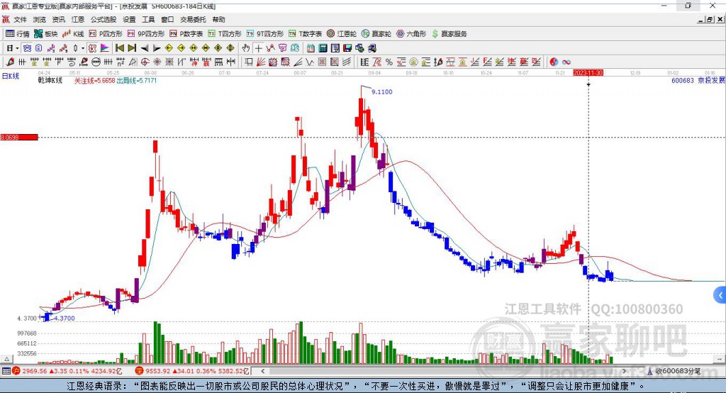Click the black right arrow icon
Image resolution: width=726 pixels, height=393 pixels.
(157, 48)
